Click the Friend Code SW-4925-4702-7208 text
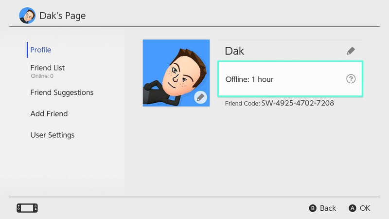The image size is (389, 219). point(279,103)
